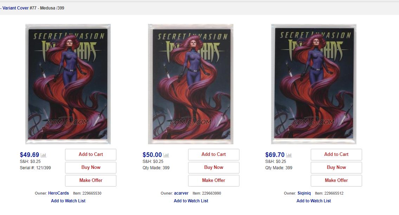
Task: Buy Now the Siqiniq listing
Action: coord(336,167)
